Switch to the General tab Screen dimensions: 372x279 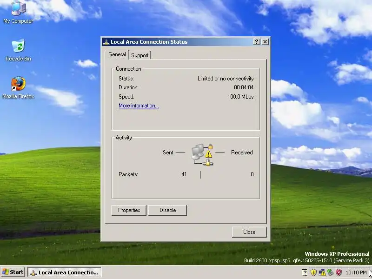[117, 54]
